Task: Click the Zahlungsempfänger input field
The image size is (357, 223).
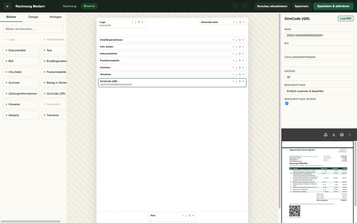Action: coord(319,63)
